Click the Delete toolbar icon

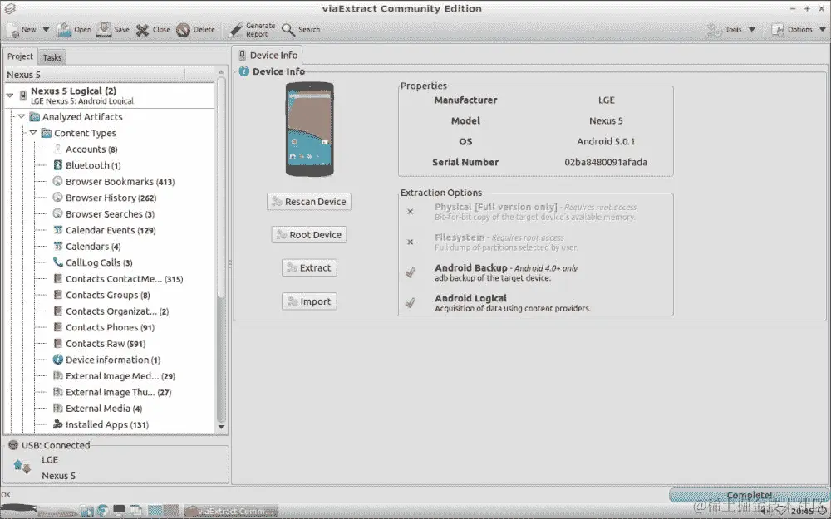[183, 30]
